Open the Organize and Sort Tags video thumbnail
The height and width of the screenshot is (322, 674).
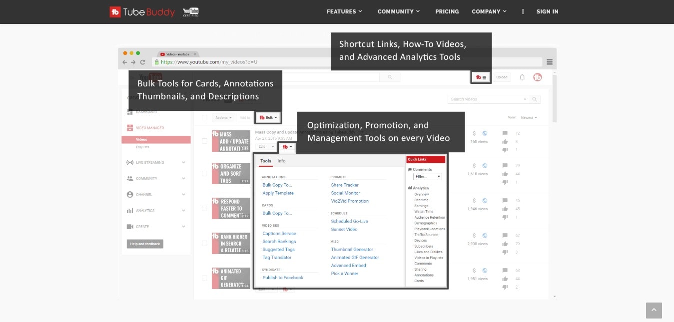(230, 173)
